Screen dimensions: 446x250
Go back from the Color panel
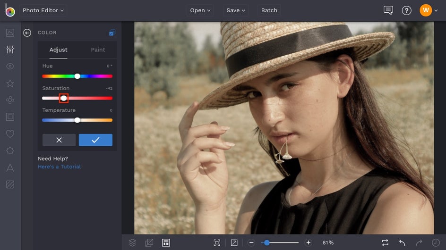click(x=27, y=33)
